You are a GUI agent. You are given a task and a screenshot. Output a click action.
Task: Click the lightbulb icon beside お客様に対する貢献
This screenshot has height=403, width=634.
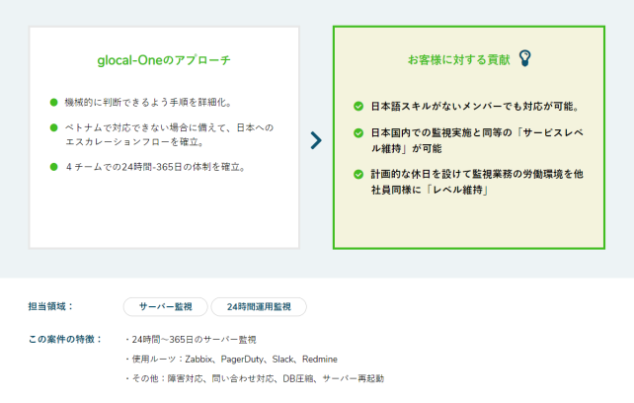(524, 58)
